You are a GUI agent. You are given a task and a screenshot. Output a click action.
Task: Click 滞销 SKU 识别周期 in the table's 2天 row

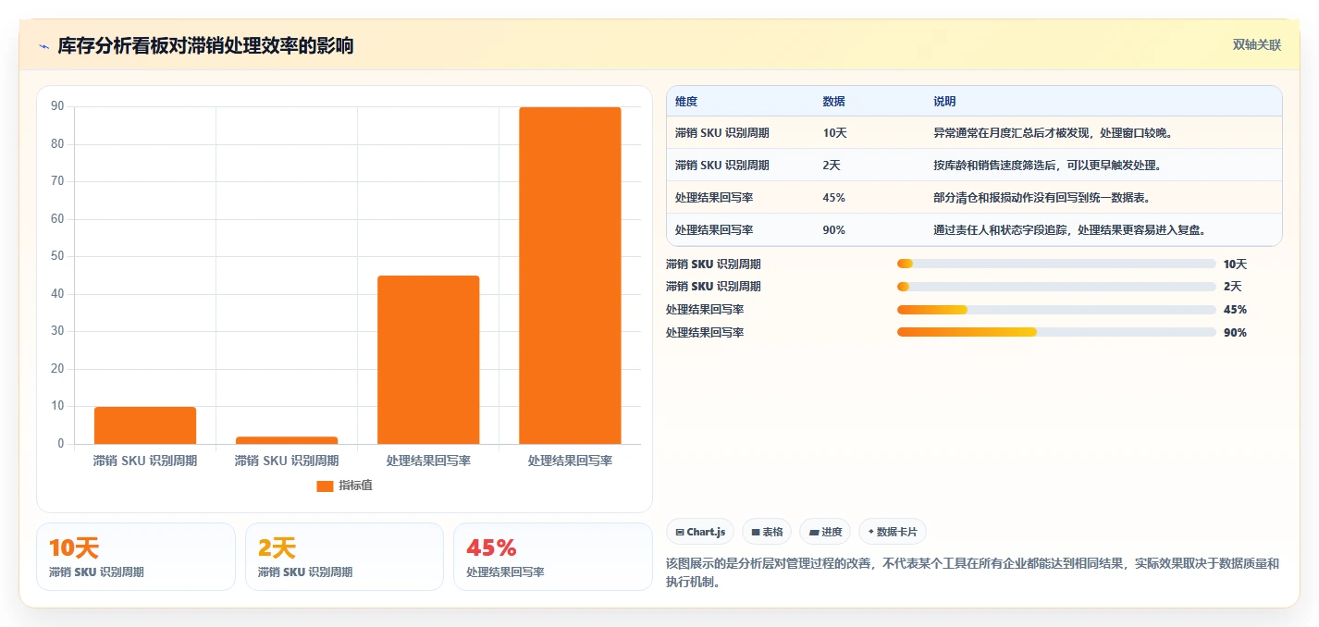click(722, 166)
